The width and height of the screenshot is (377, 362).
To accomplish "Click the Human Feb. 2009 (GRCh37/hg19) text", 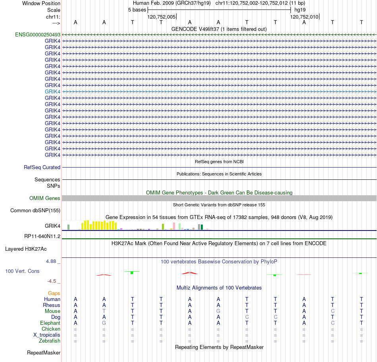I will click(172, 3).
